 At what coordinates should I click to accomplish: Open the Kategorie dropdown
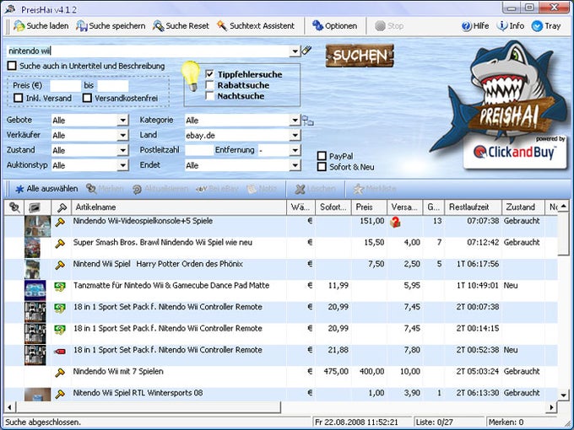(x=295, y=121)
